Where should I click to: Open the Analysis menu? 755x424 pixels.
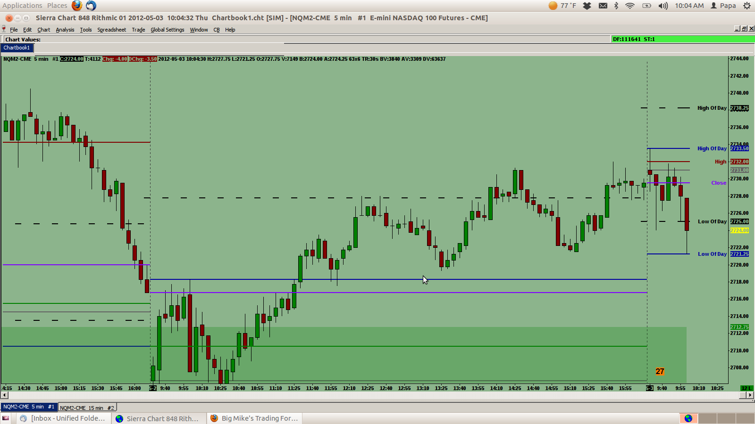(65, 30)
